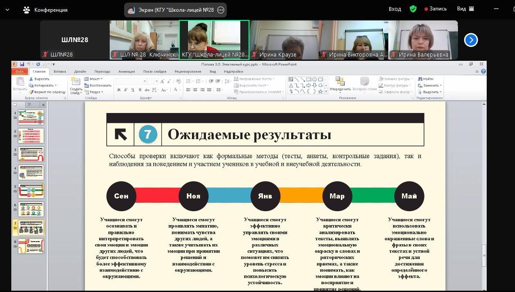Click the Вход button in Zoom toolbar
This screenshot has width=515, height=292.
pos(395,8)
